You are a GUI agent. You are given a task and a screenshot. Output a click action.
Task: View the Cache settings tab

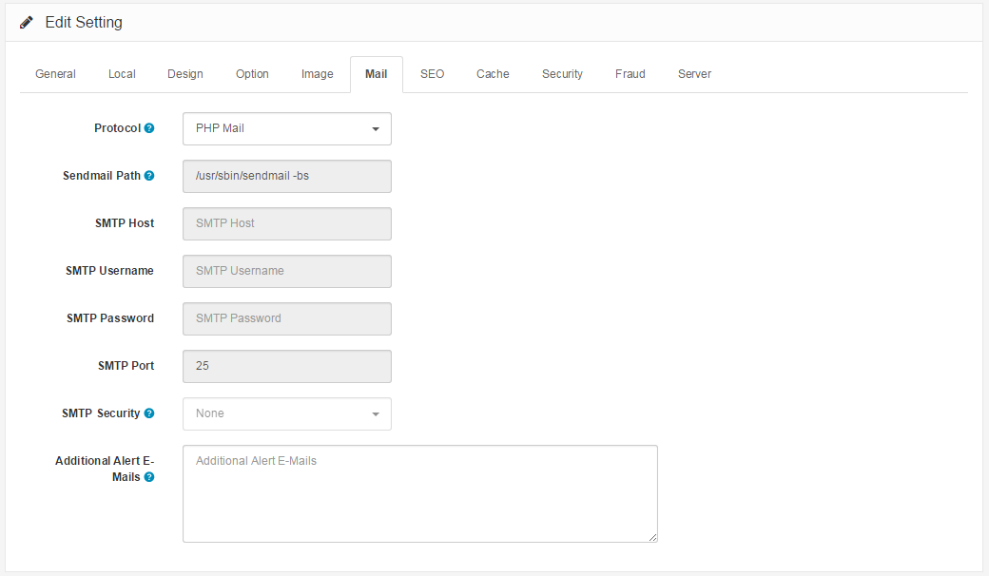pyautogui.click(x=493, y=73)
